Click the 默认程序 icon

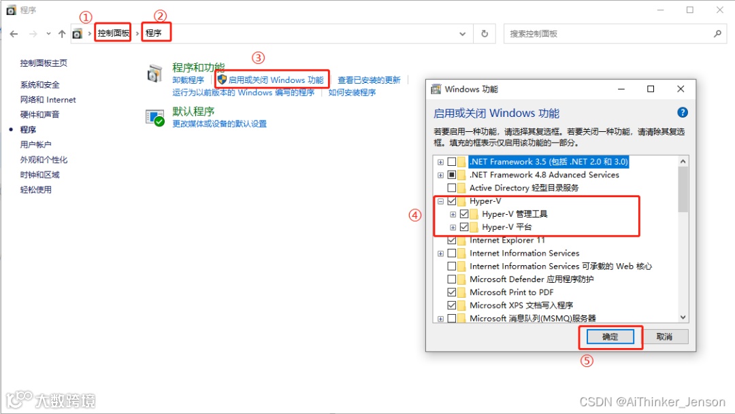click(155, 118)
